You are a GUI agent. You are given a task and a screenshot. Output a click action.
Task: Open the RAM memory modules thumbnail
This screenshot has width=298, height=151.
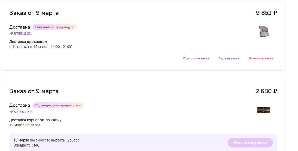pos(263,110)
